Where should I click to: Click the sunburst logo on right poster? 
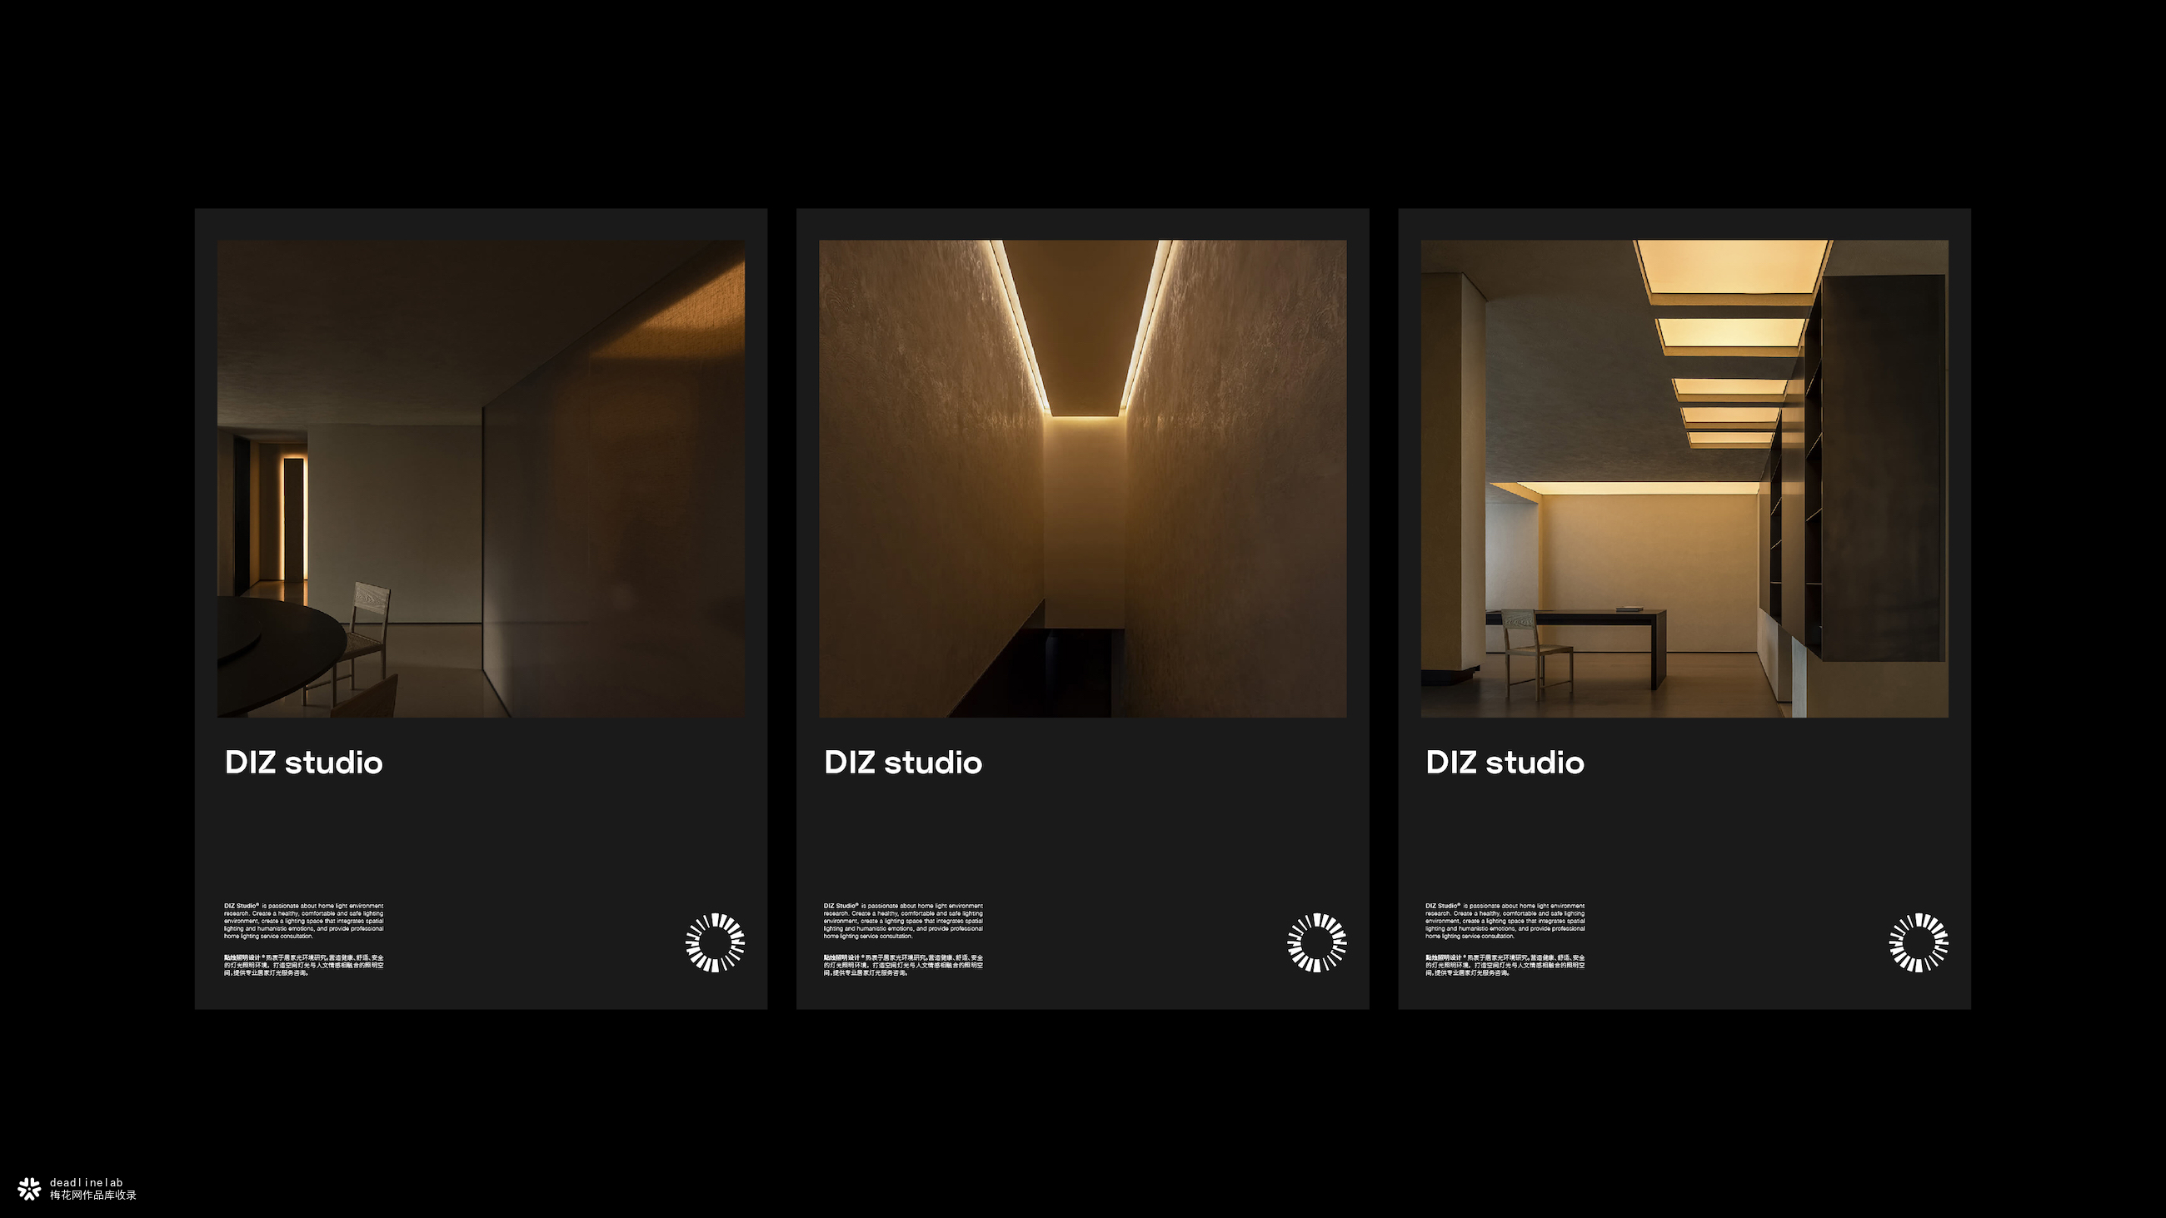point(1918,942)
